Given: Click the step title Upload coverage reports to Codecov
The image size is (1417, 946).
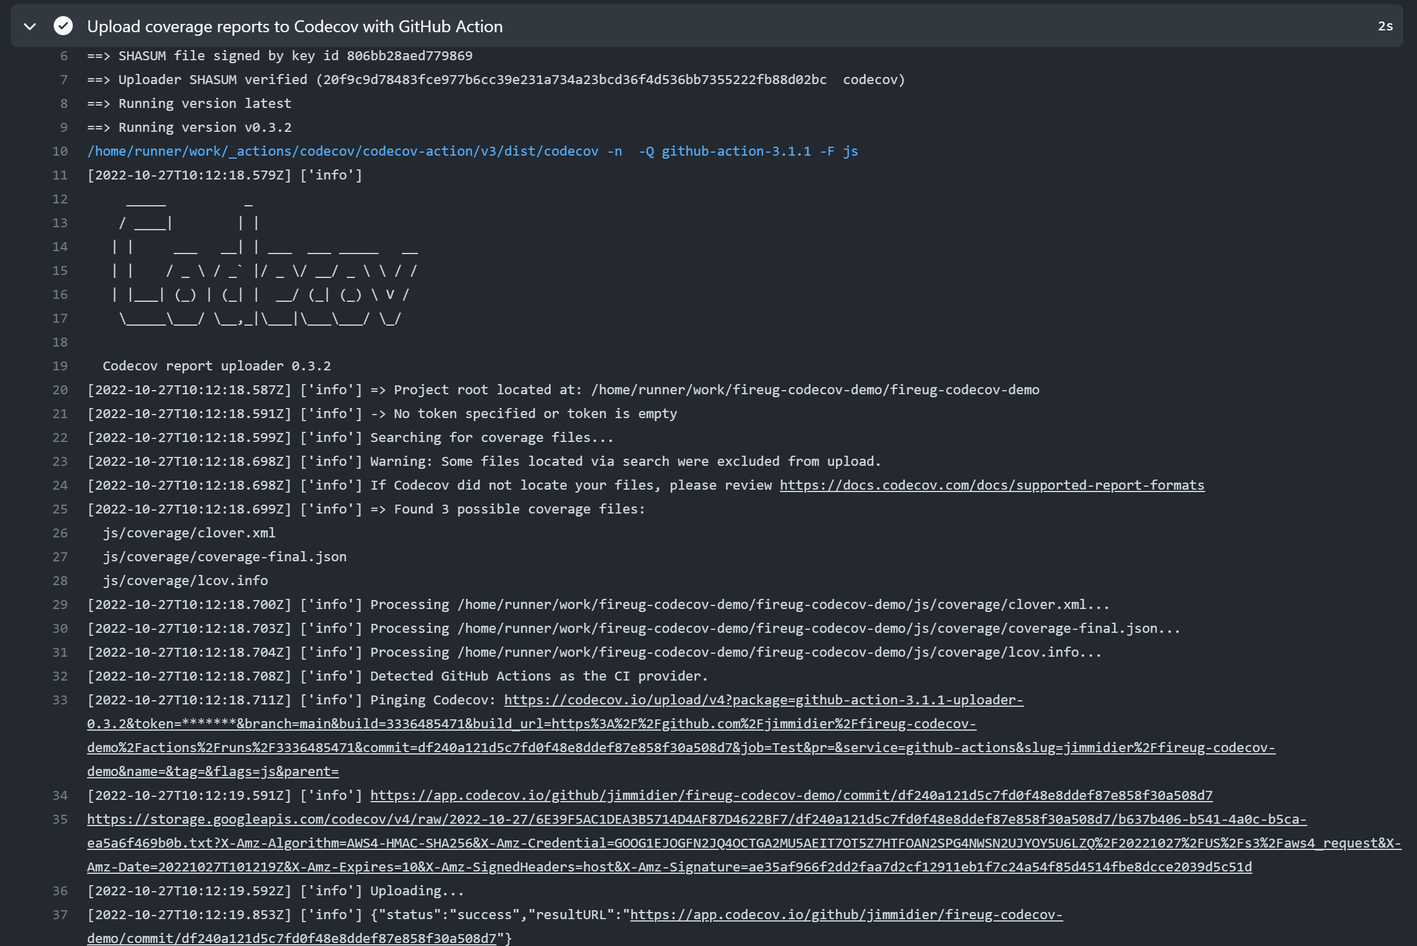Looking at the screenshot, I should [295, 26].
